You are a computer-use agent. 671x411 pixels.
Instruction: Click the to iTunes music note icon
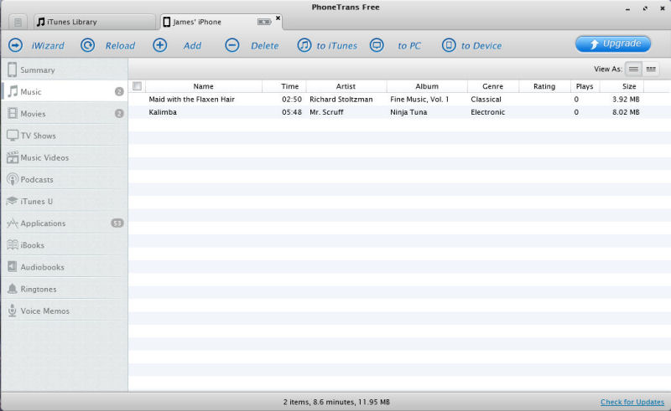pyautogui.click(x=304, y=45)
